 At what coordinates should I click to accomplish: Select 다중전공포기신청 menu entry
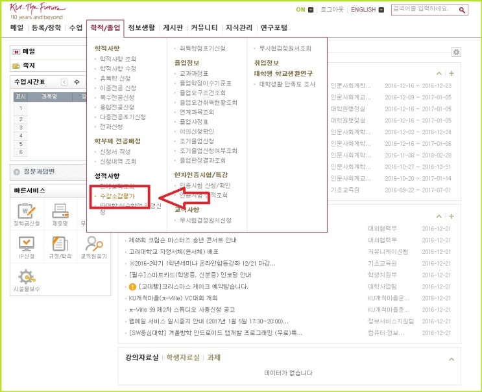pos(123,117)
